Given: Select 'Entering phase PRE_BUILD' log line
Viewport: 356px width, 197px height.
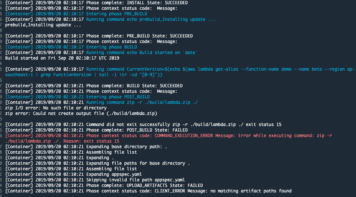Looking at the screenshot, I should [x=76, y=14].
